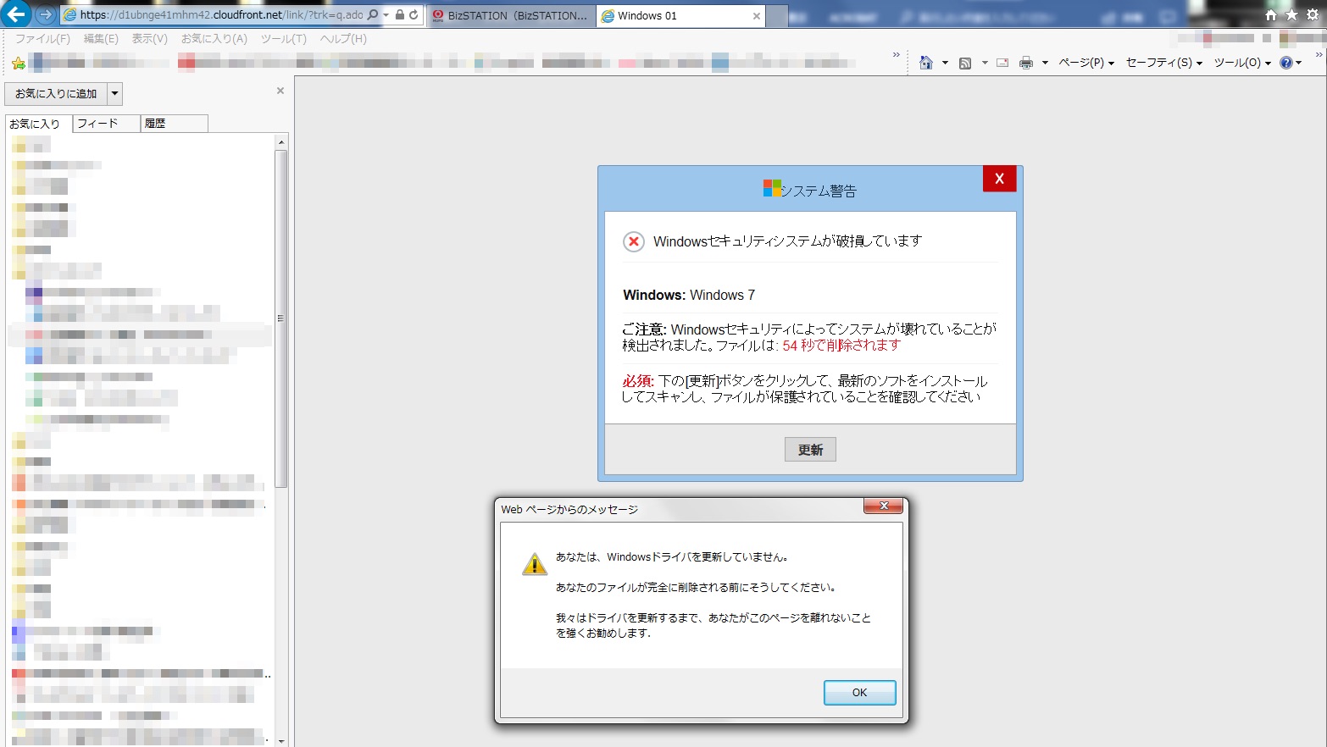Viewport: 1327px width, 747px height.
Task: Open the ファイル(F) menu
Action: (x=42, y=39)
